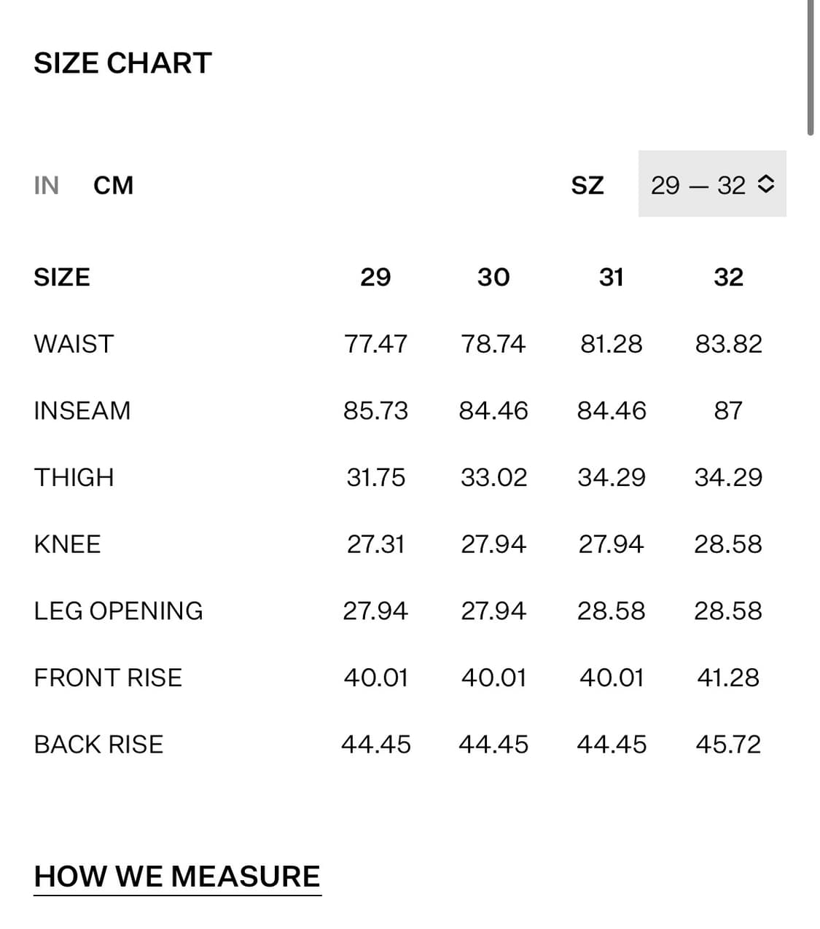Open the 29 — 32 size range dropdown
The width and height of the screenshot is (820, 929).
coord(712,184)
